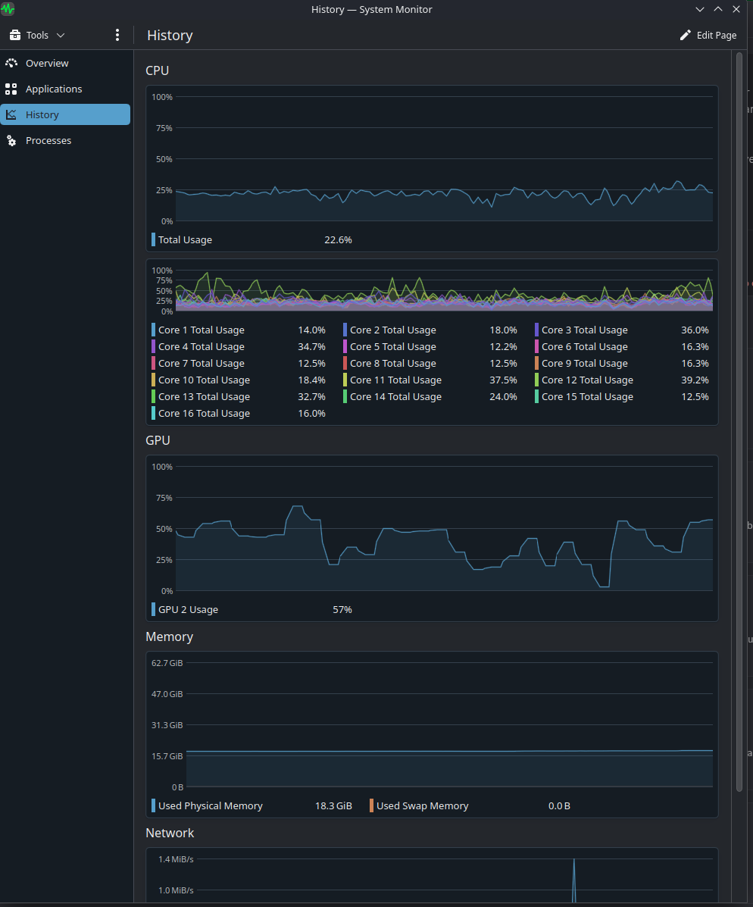Click the vertical scrollbar on History page
Screen dimensions: 753x907
(739, 421)
